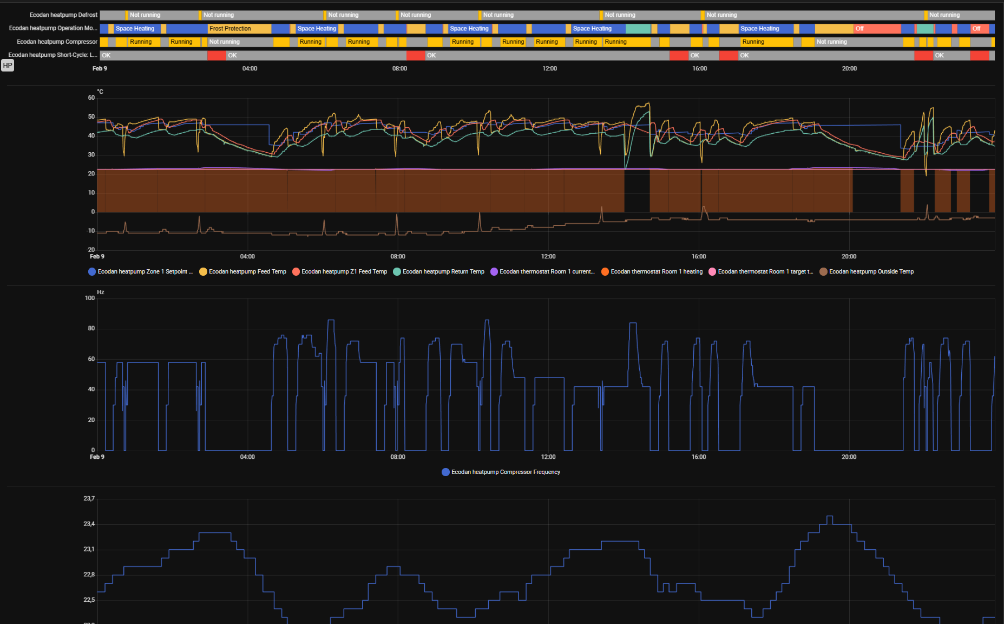
Task: Select the first Not running Defrost segment
Action: click(x=165, y=15)
